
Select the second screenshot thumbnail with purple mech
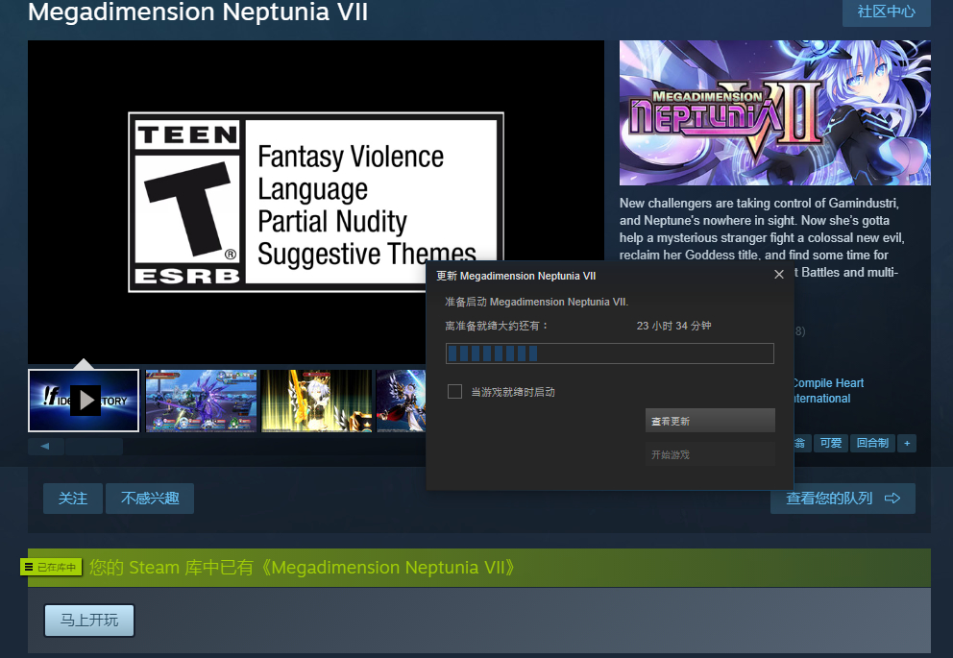(x=201, y=401)
